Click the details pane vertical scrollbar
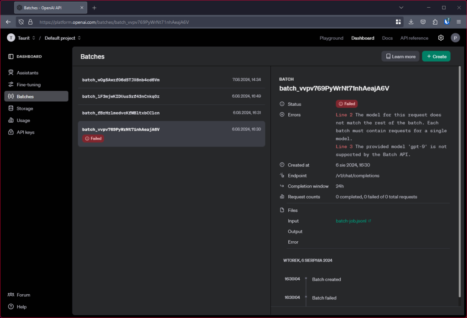 point(460,182)
